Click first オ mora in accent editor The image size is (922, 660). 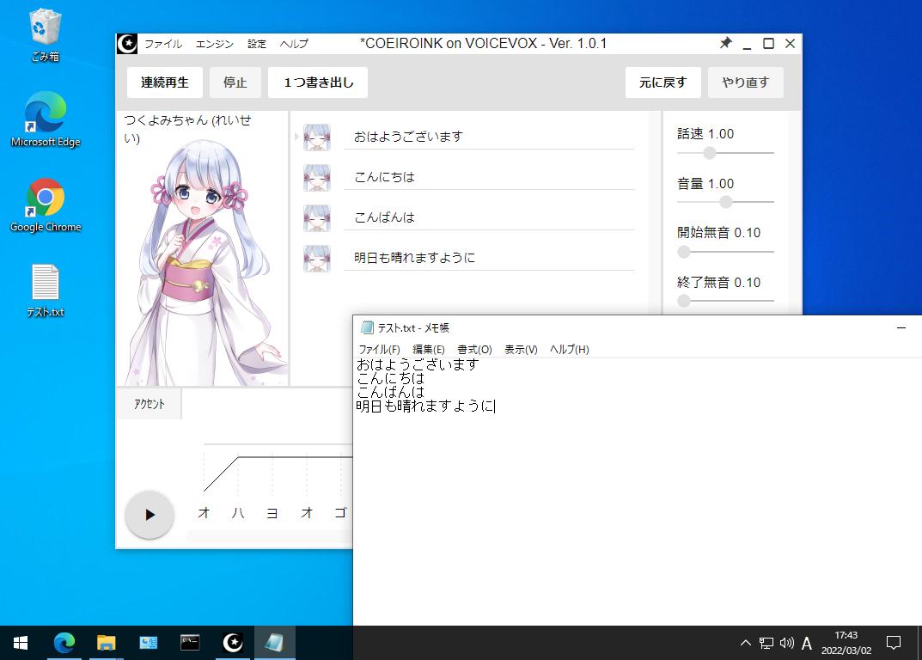point(204,513)
